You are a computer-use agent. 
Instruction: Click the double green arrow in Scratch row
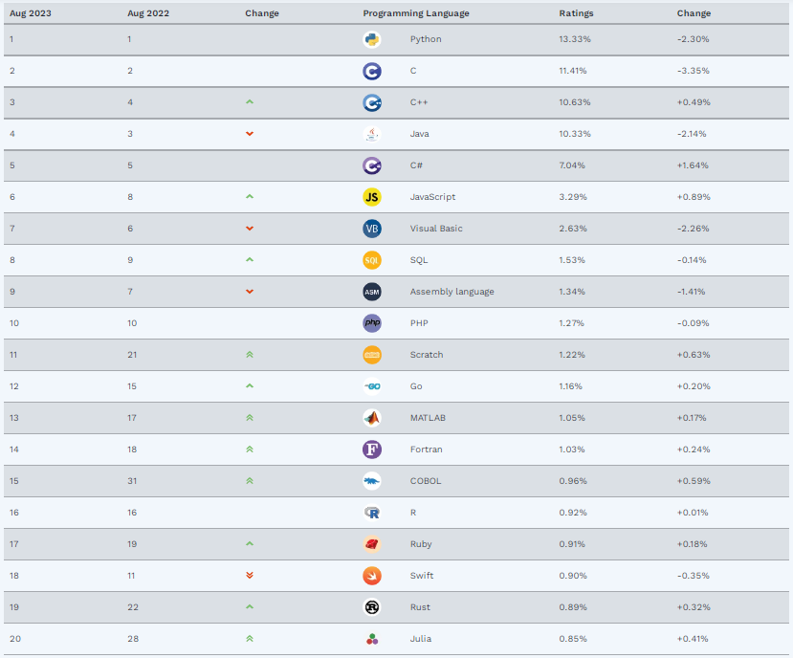(x=250, y=355)
